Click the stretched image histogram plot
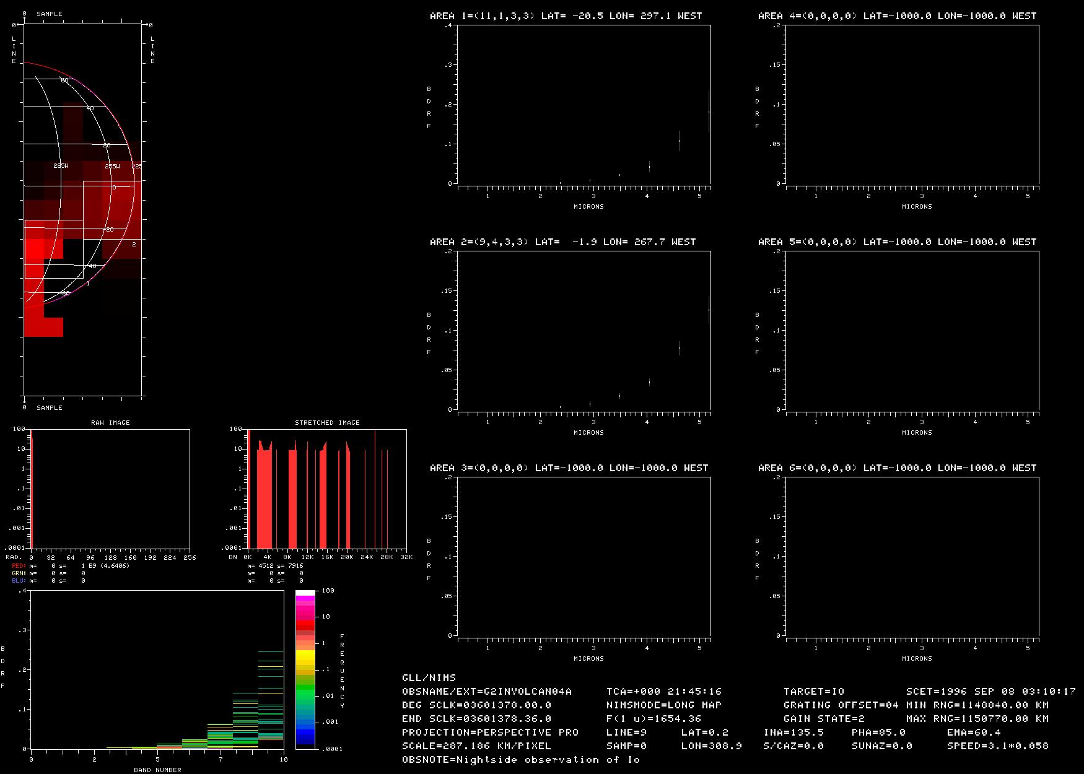The width and height of the screenshot is (1084, 774). click(x=327, y=489)
